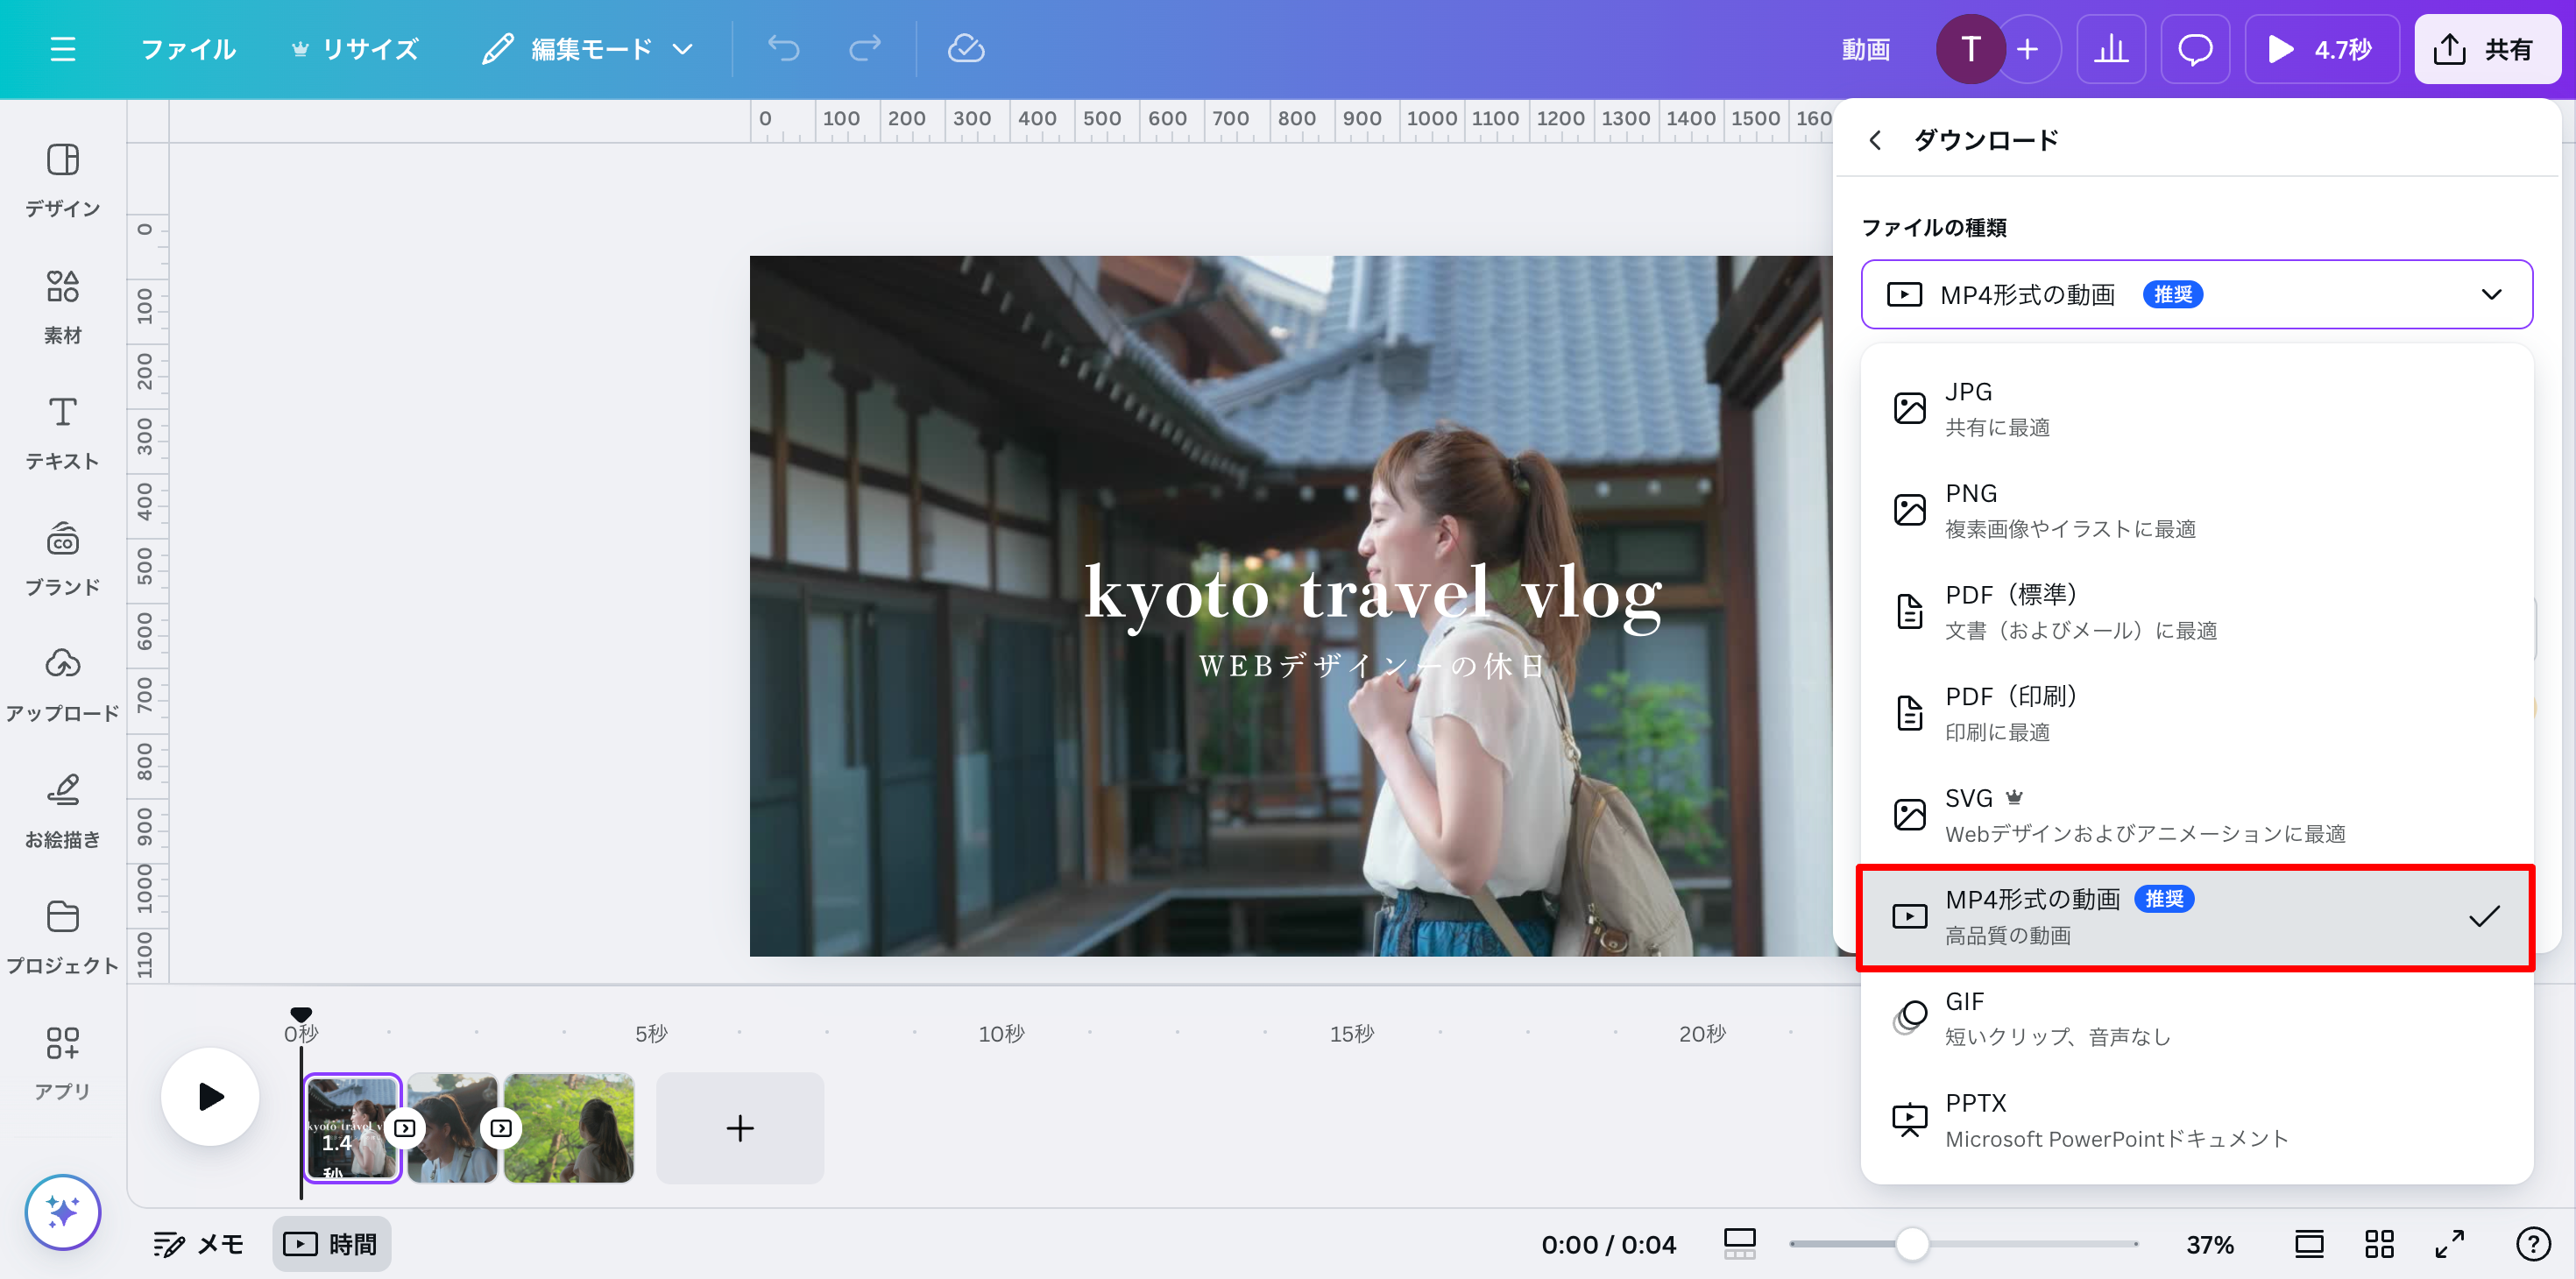Screen dimensions: 2576x1279
Task: Adjust the zoom slider handle
Action: click(1912, 1244)
